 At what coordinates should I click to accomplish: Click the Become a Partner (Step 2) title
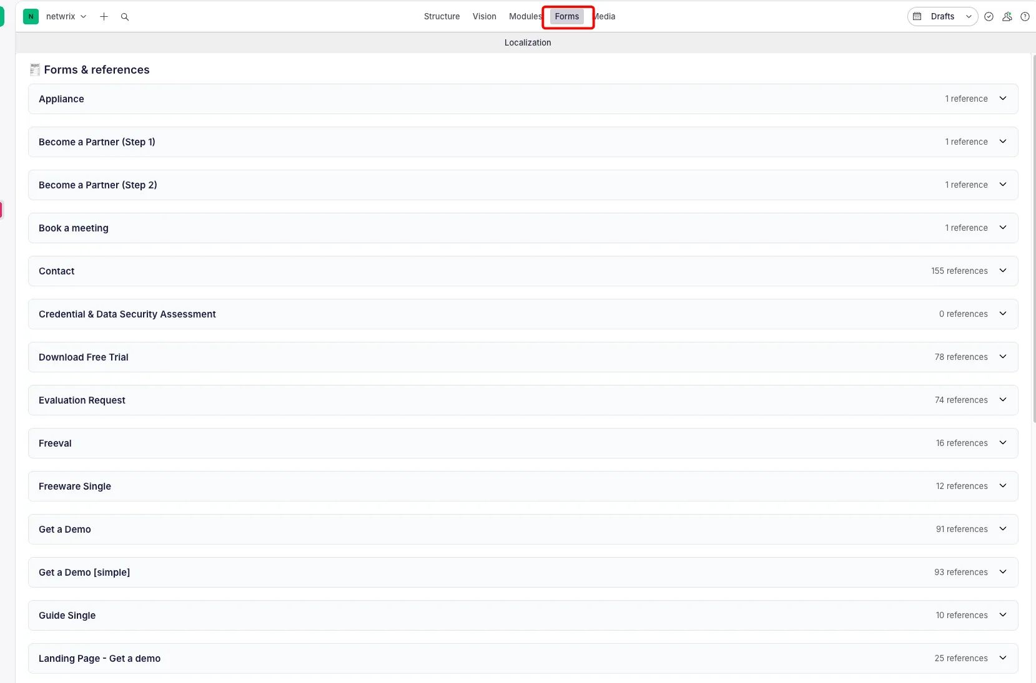tap(98, 185)
